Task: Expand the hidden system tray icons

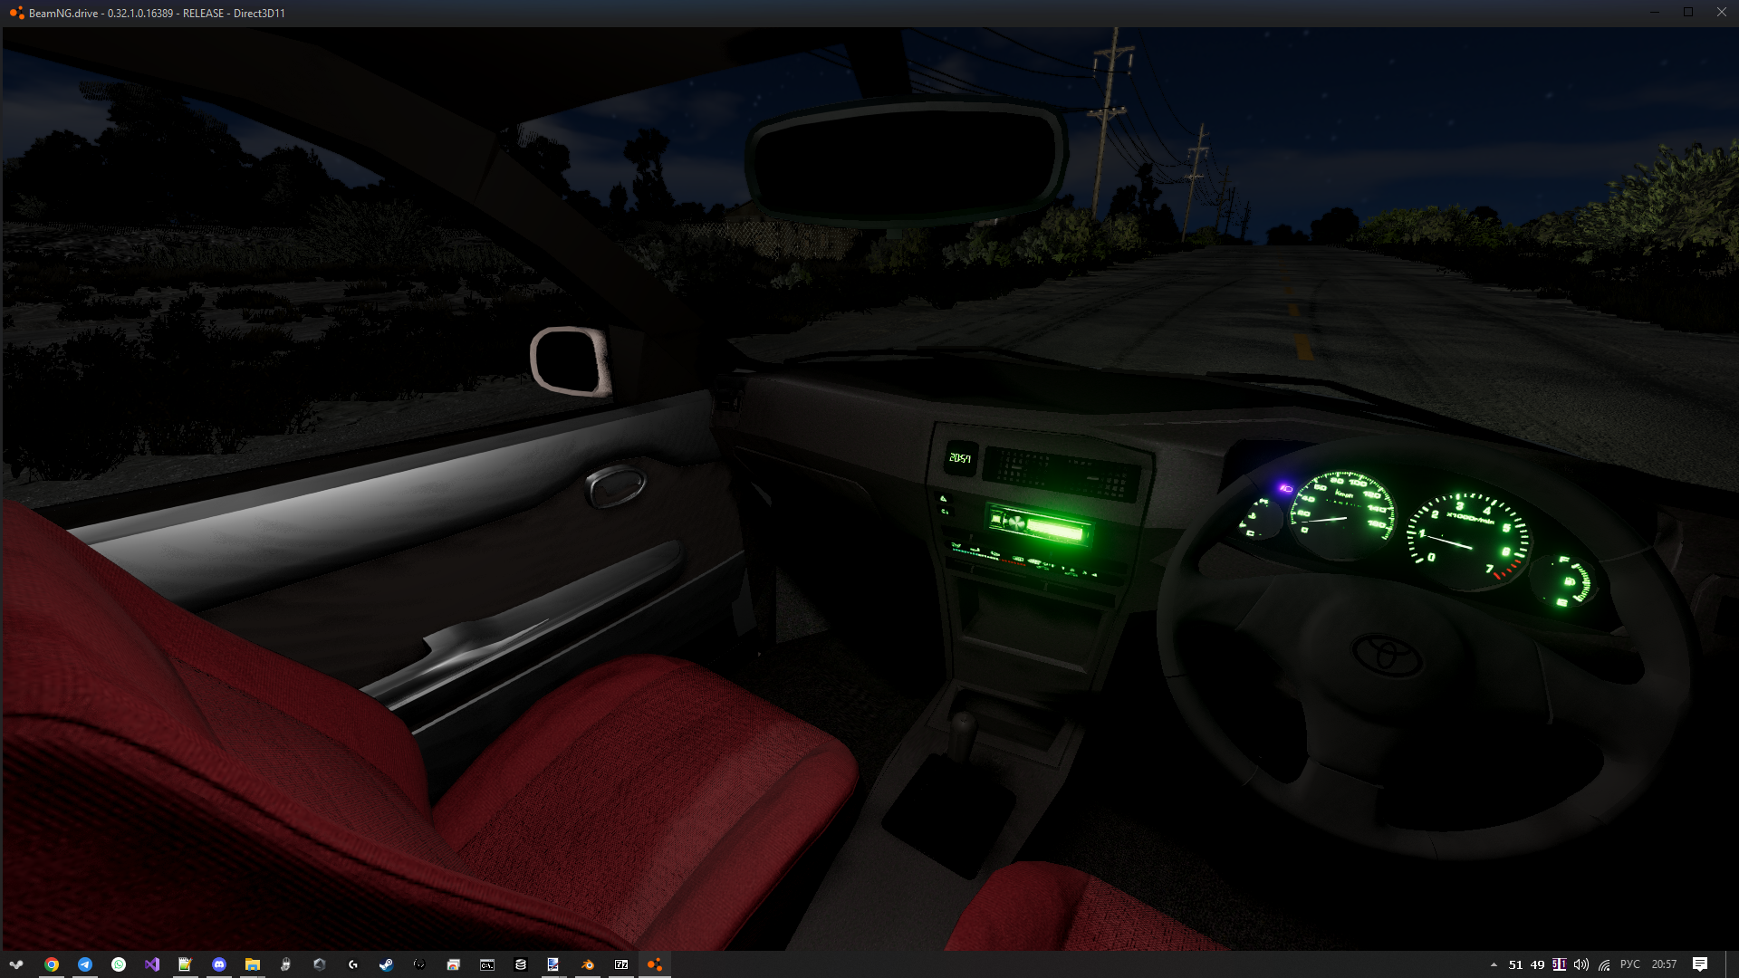Action: pos(1494,964)
